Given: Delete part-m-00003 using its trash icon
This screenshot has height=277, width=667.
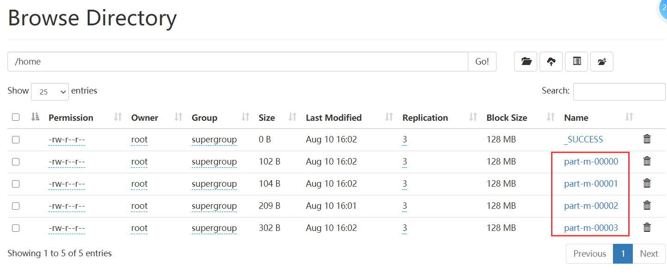Looking at the screenshot, I should coord(647,227).
